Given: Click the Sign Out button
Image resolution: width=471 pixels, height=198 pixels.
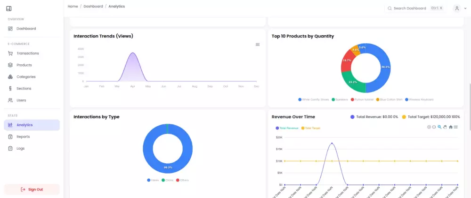Looking at the screenshot, I should pos(32,190).
